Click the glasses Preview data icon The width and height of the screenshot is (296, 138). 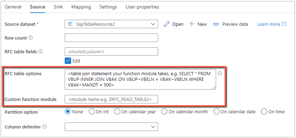point(216,24)
